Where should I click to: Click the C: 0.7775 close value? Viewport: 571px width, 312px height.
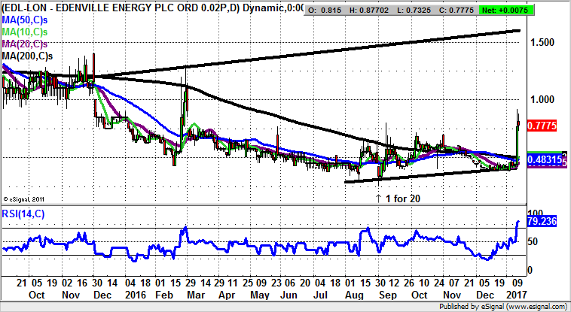pyautogui.click(x=491, y=8)
